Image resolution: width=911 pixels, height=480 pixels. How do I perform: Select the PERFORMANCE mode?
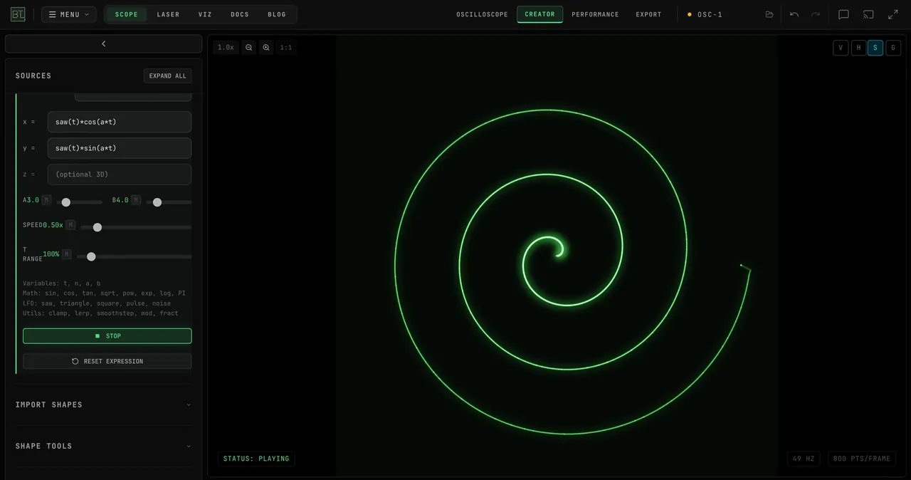tap(595, 14)
